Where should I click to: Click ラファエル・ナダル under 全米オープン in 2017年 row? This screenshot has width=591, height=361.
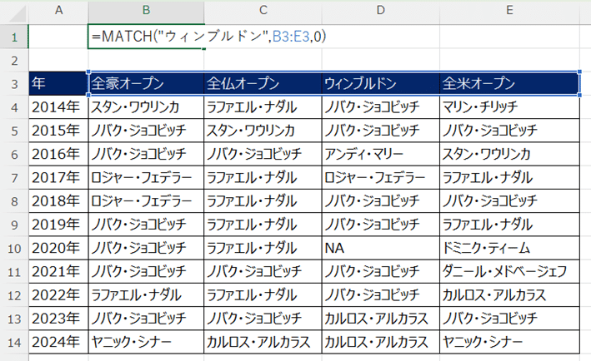click(x=509, y=177)
